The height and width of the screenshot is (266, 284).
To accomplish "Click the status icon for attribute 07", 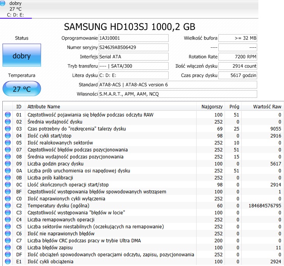I will [x=8, y=150].
